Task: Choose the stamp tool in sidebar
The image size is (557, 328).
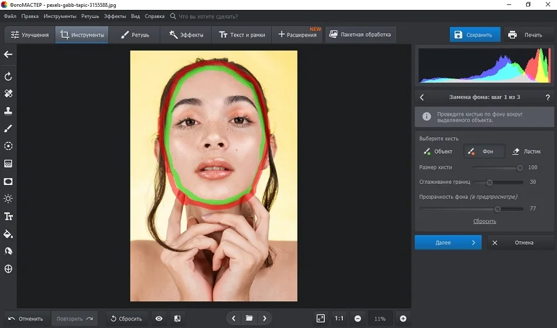Action: coord(8,111)
